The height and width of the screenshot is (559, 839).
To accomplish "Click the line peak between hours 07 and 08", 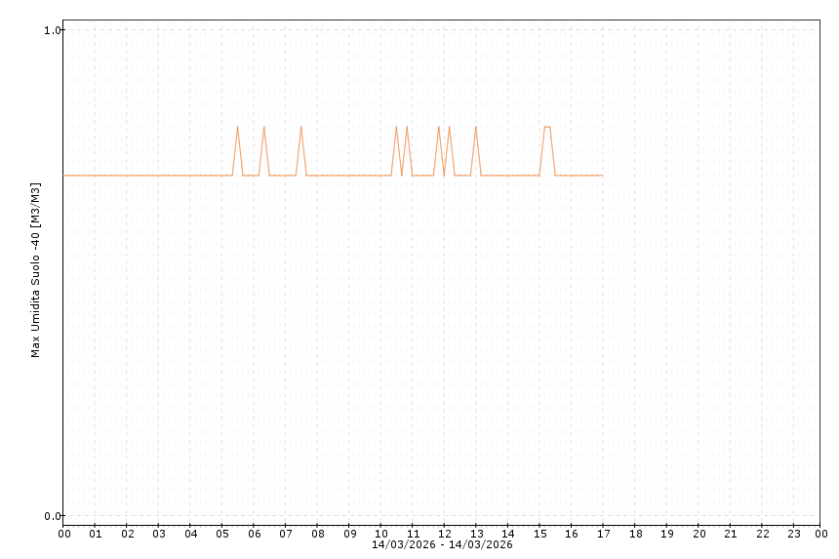I will [x=300, y=127].
